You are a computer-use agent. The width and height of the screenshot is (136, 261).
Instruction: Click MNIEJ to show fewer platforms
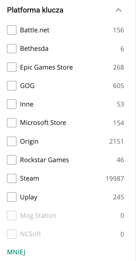[x=16, y=252]
